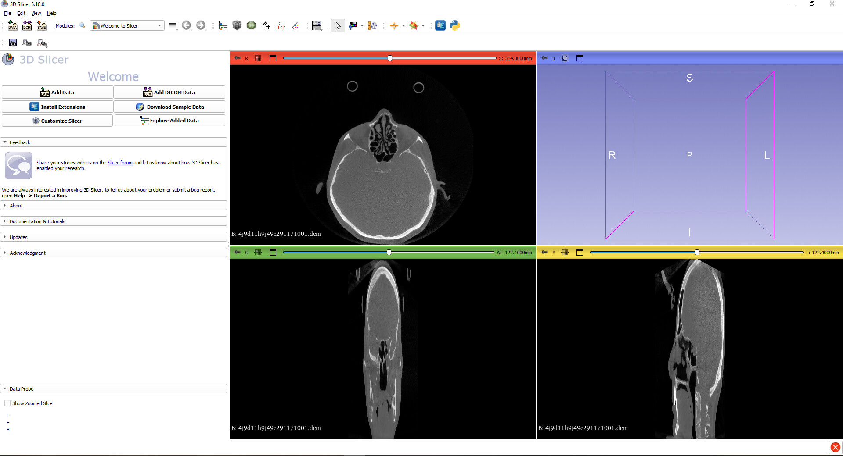Viewport: 843px width, 456px height.
Task: Expand the Documentation & Tutorials section
Action: click(x=37, y=221)
